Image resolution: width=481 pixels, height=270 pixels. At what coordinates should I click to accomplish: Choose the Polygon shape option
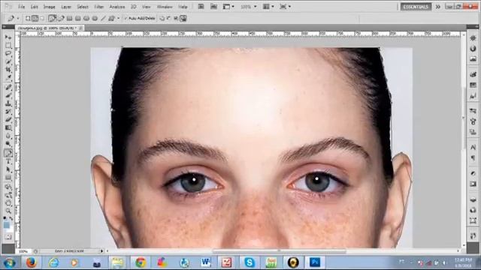pos(95,18)
